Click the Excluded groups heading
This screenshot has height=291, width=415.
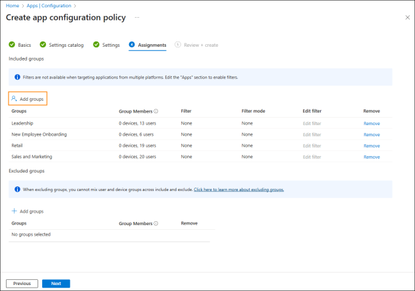pyautogui.click(x=26, y=171)
